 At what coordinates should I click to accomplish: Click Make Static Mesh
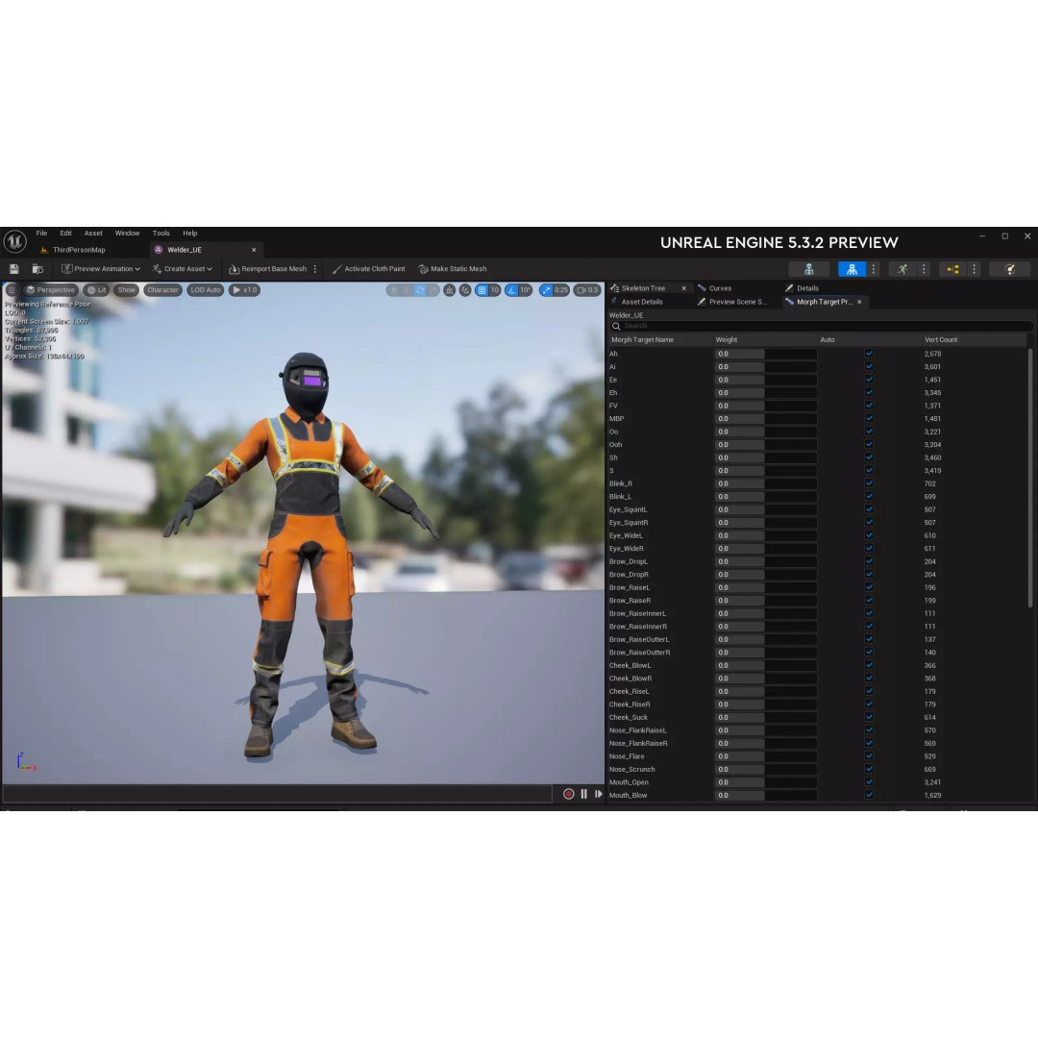(453, 269)
